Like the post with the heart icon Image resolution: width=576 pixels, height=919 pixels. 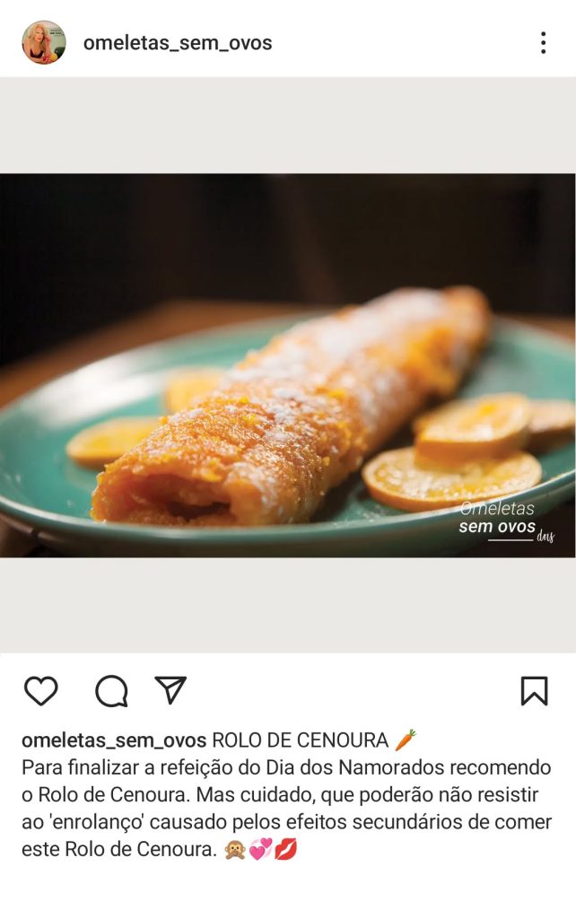click(x=41, y=690)
